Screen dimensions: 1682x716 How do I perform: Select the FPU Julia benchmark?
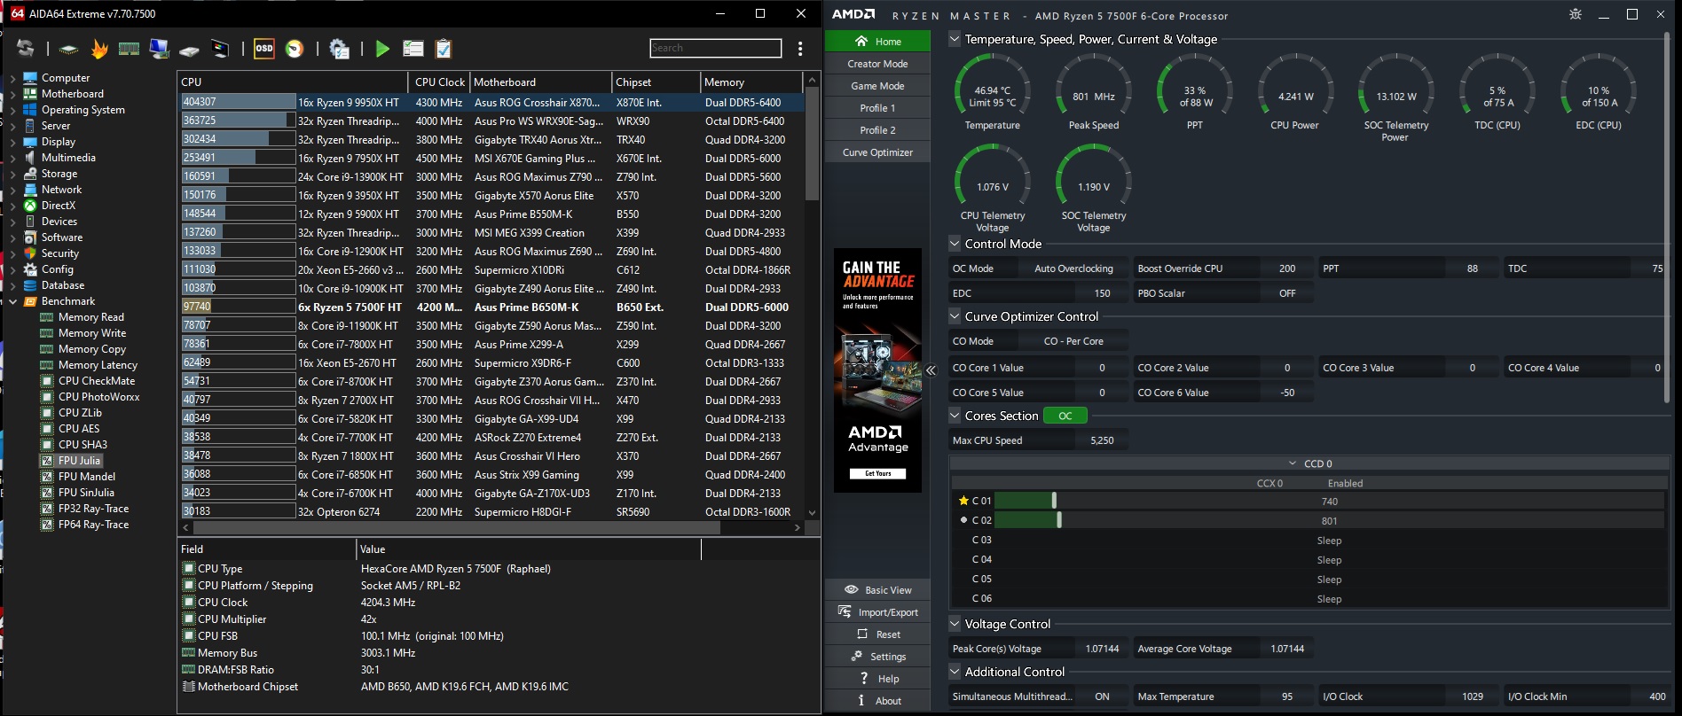[79, 461]
